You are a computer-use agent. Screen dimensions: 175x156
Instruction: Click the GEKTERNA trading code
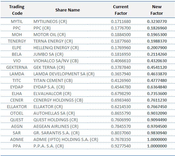pos(17,68)
